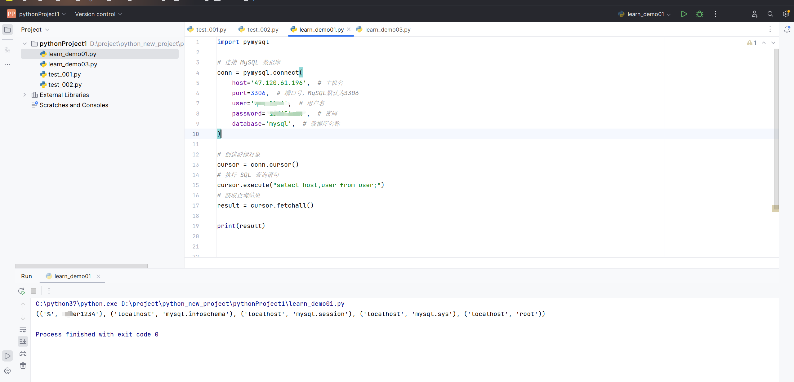Open Python Console tool window icon
This screenshot has height=382, width=794.
(x=7, y=371)
